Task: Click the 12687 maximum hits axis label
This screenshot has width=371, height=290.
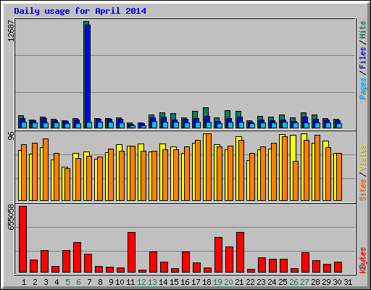Action: point(11,30)
